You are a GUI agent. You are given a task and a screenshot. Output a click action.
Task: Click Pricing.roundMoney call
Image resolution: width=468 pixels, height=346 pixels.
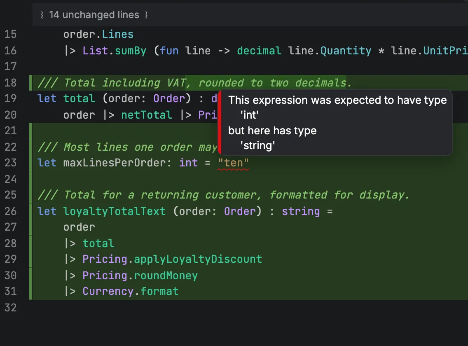(140, 275)
